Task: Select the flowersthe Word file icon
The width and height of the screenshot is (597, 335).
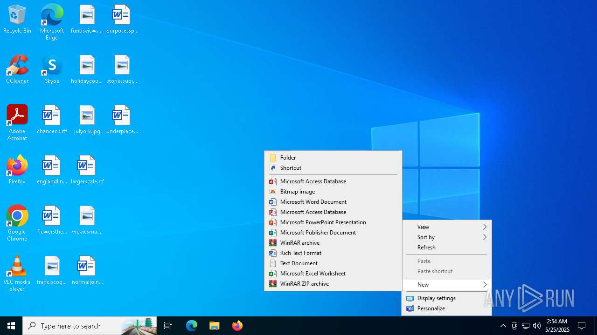Action: click(52, 221)
